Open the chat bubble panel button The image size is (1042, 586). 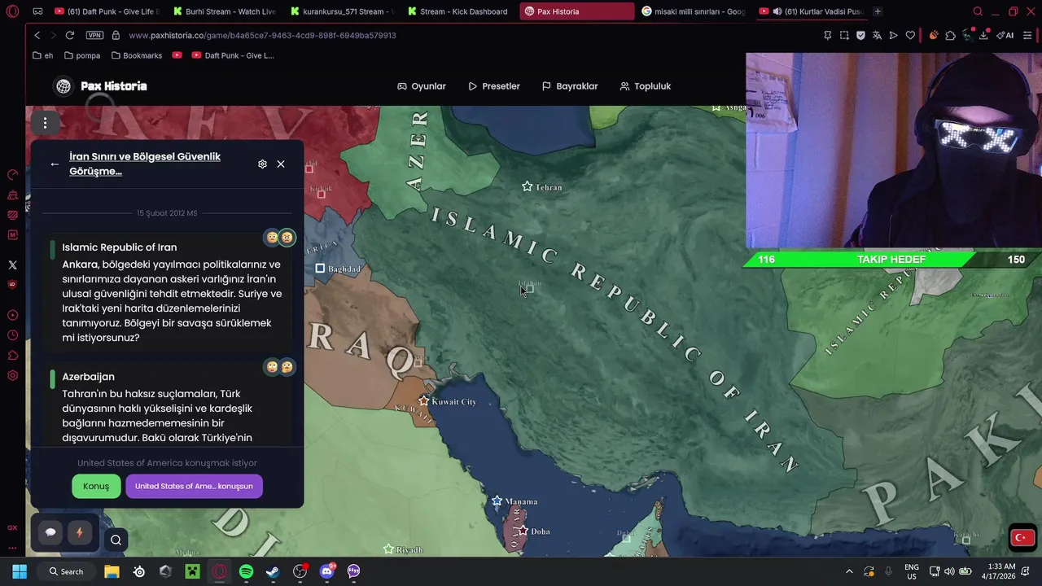click(x=50, y=532)
